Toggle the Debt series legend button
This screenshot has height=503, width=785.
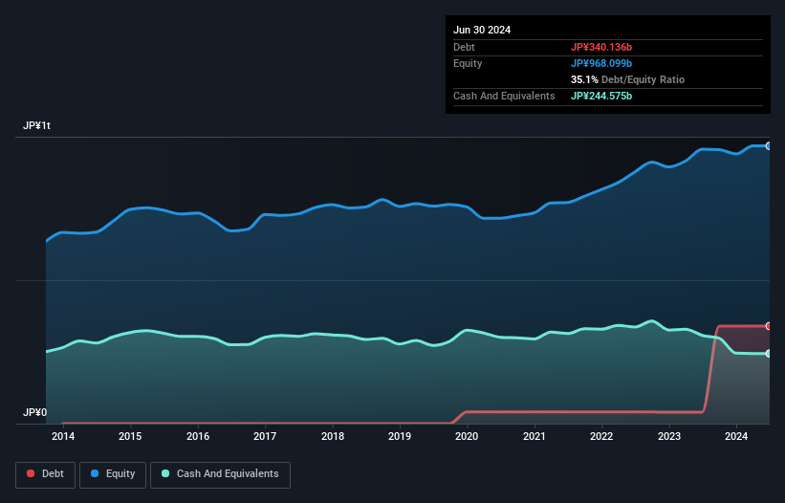pyautogui.click(x=45, y=474)
